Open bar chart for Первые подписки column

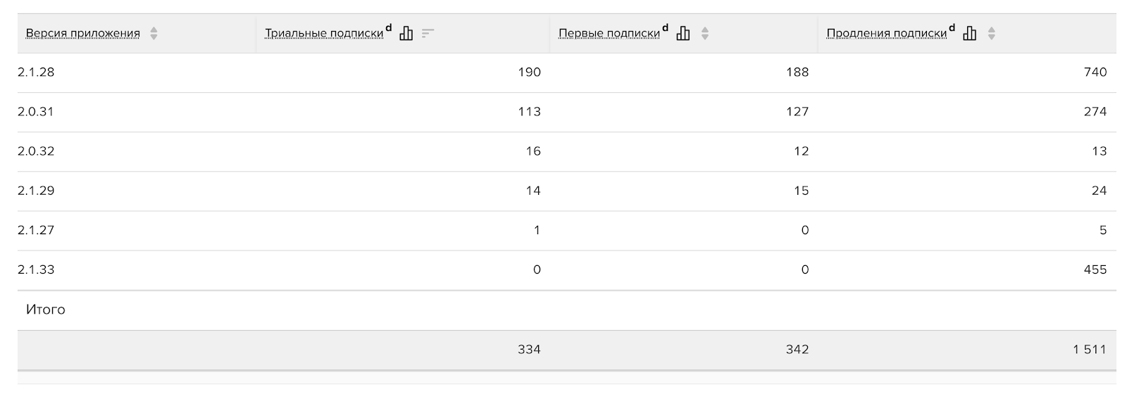click(683, 33)
